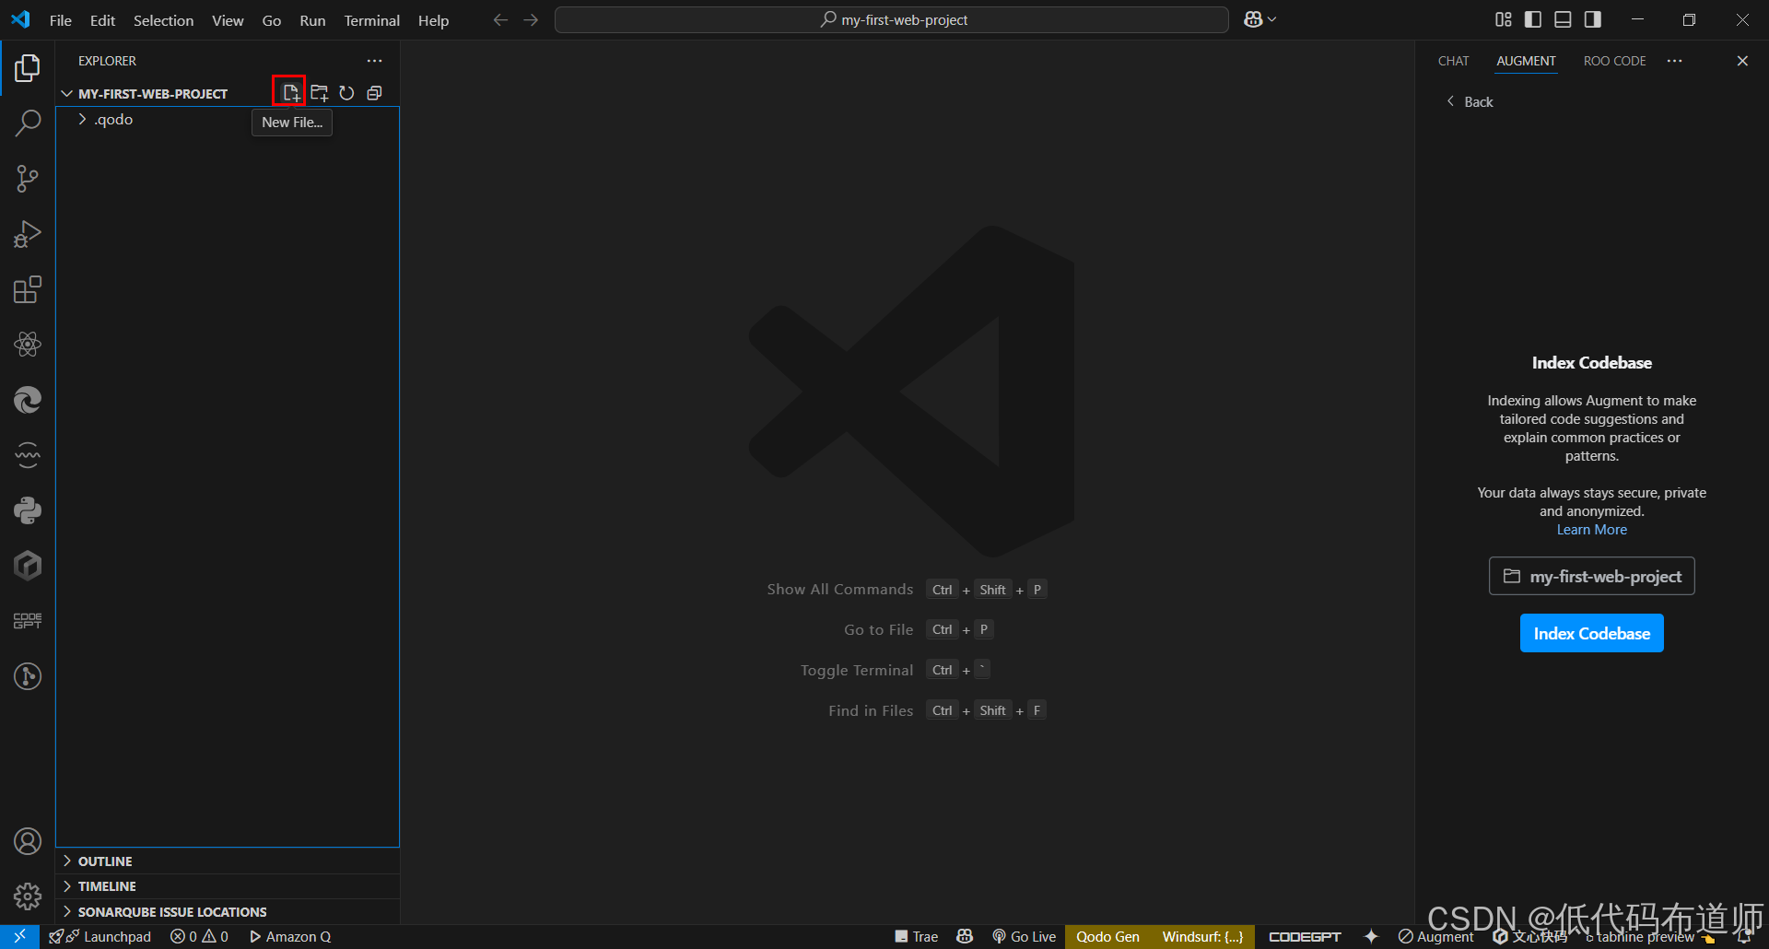This screenshot has width=1769, height=949.
Task: Open the Help menu
Action: click(433, 20)
